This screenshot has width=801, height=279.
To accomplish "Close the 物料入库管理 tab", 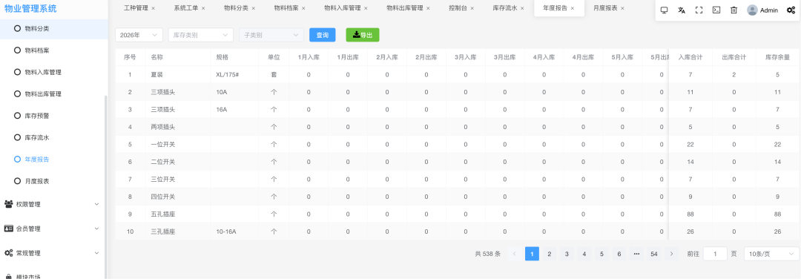I will tap(366, 8).
